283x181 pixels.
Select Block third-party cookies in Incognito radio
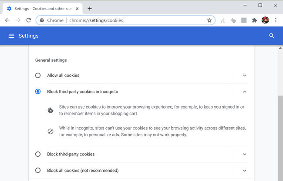[x=38, y=92]
